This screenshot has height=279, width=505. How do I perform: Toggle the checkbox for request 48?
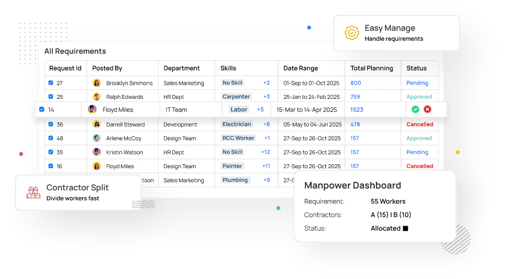(51, 138)
